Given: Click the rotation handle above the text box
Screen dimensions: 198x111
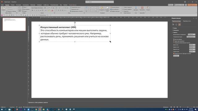Looking at the screenshot, I should pos(75,23).
